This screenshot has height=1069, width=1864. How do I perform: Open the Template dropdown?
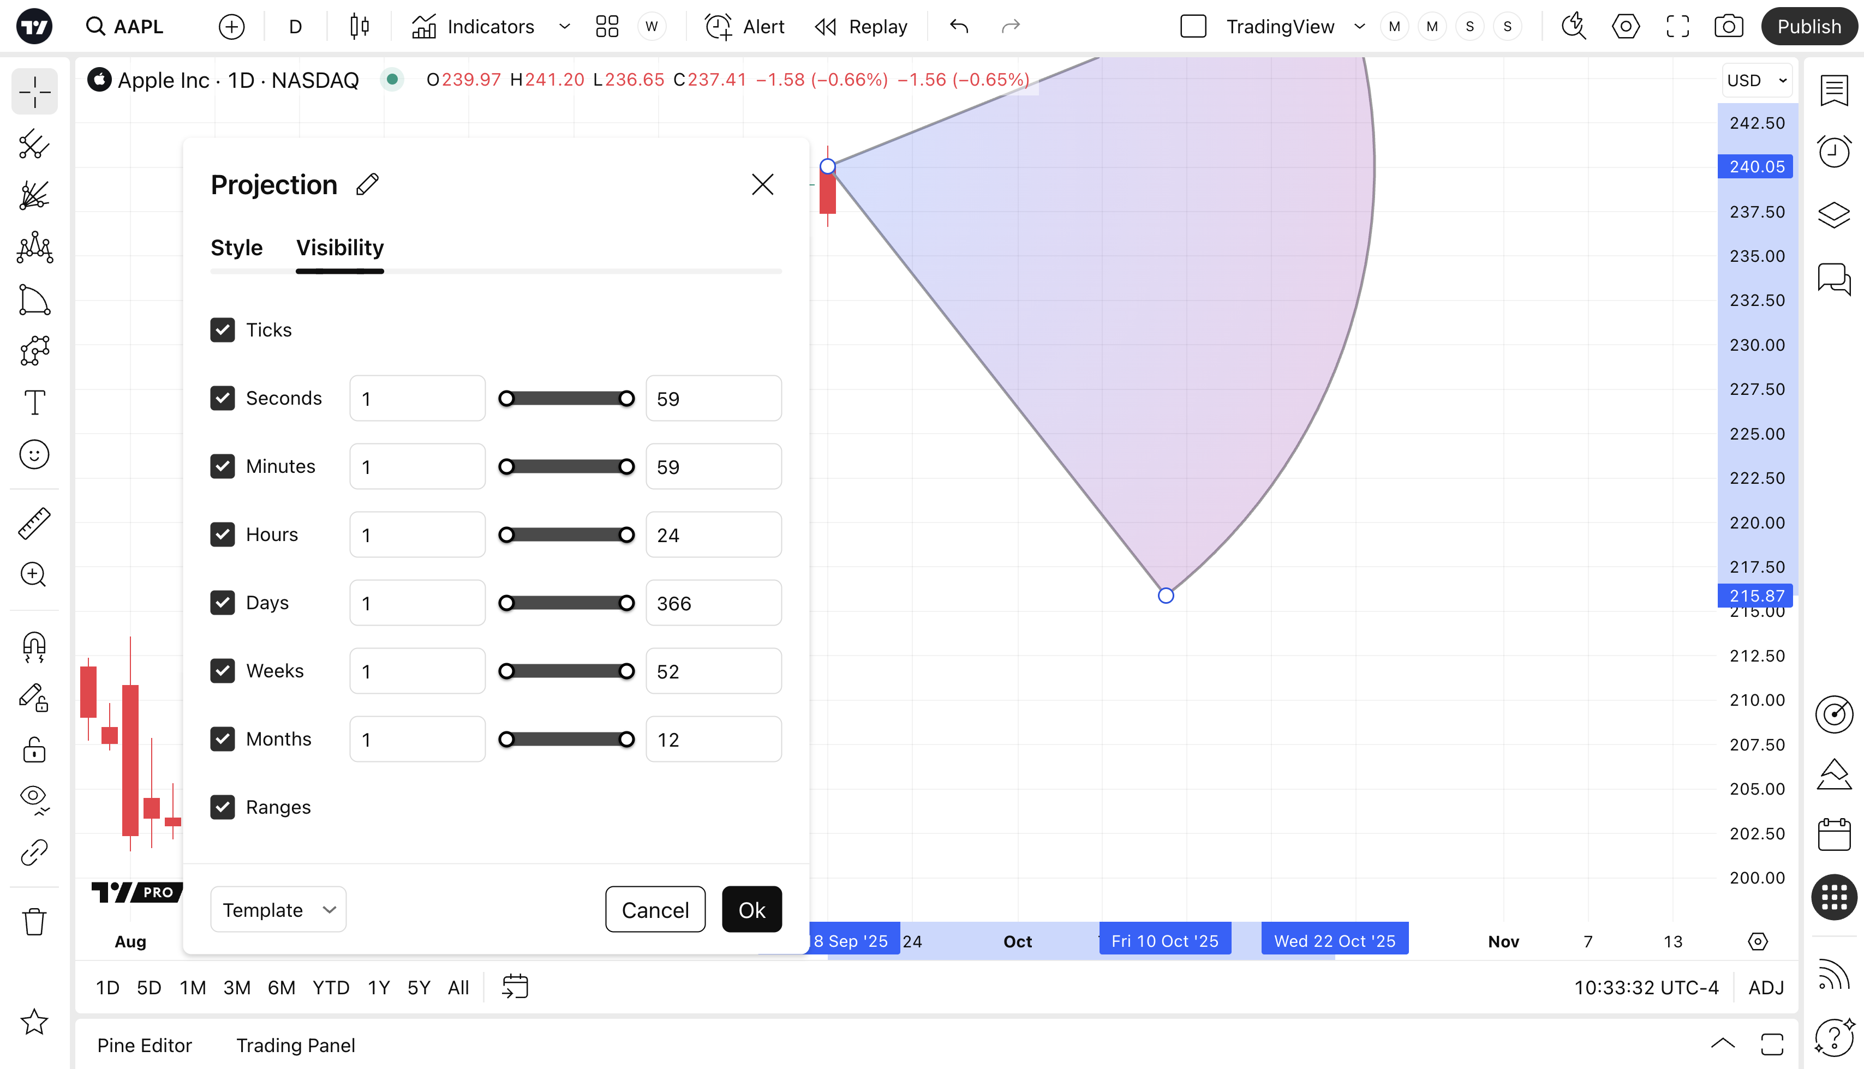coord(278,910)
